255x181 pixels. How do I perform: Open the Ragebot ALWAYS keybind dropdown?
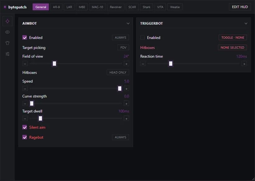(x=121, y=137)
